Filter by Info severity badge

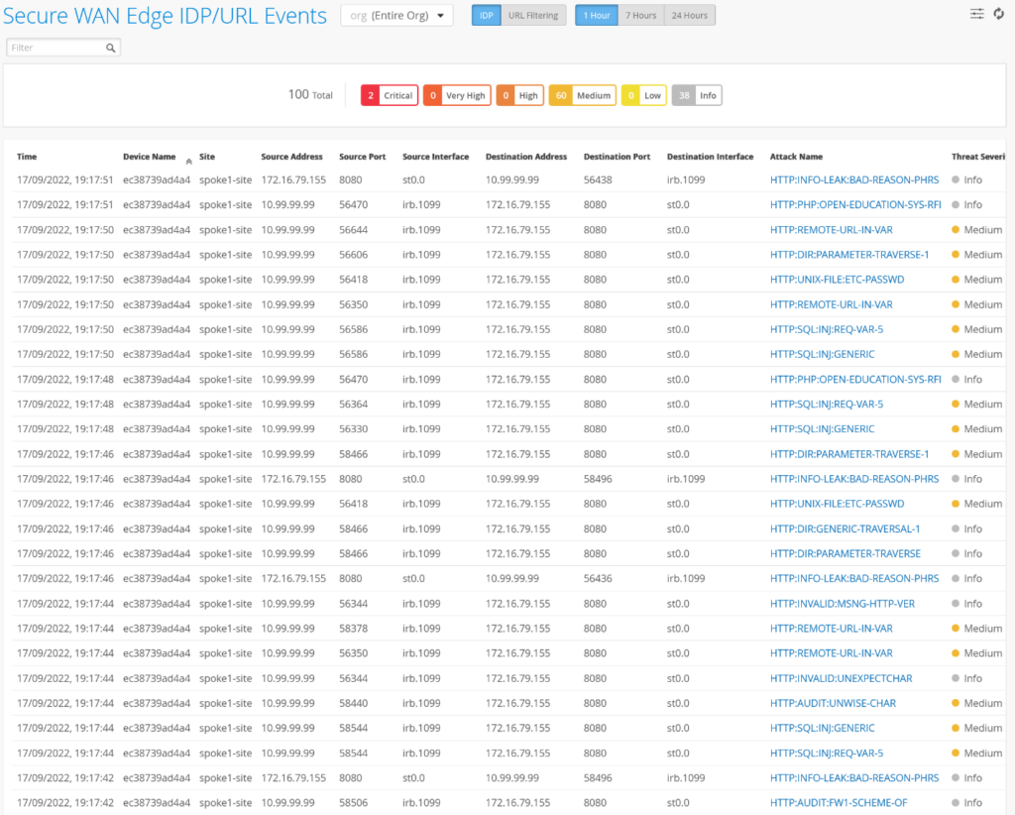click(697, 96)
